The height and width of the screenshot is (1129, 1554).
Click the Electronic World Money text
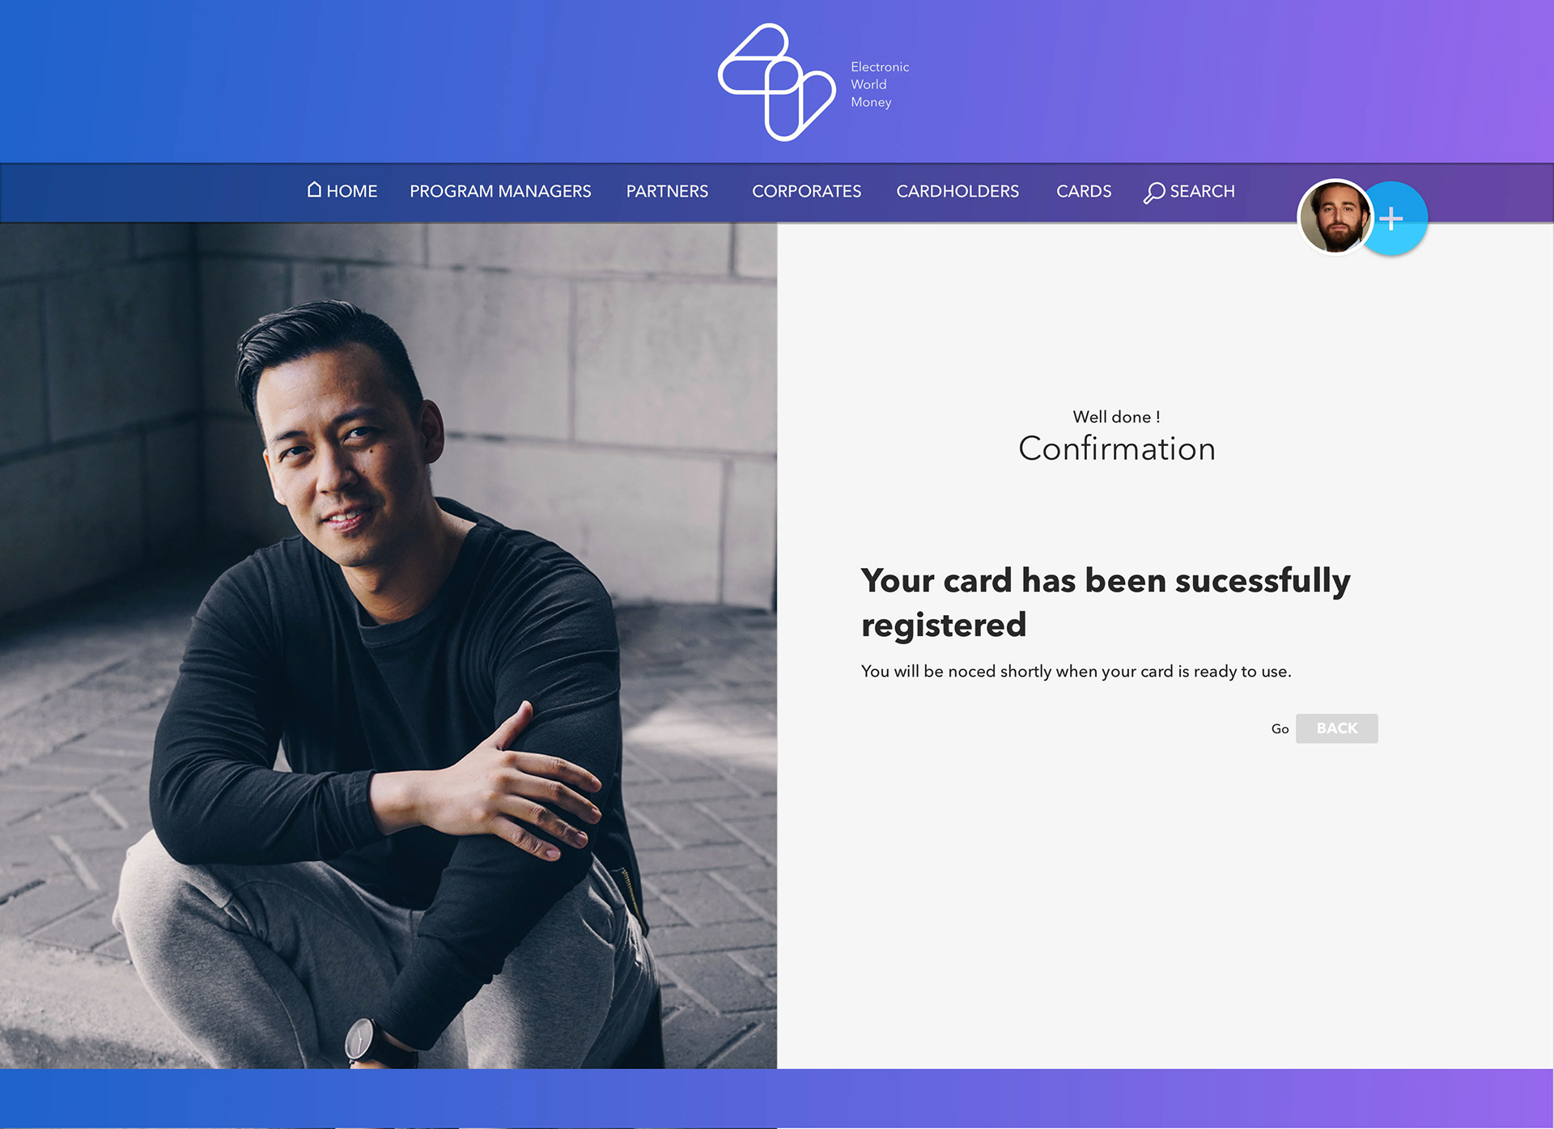880,84
